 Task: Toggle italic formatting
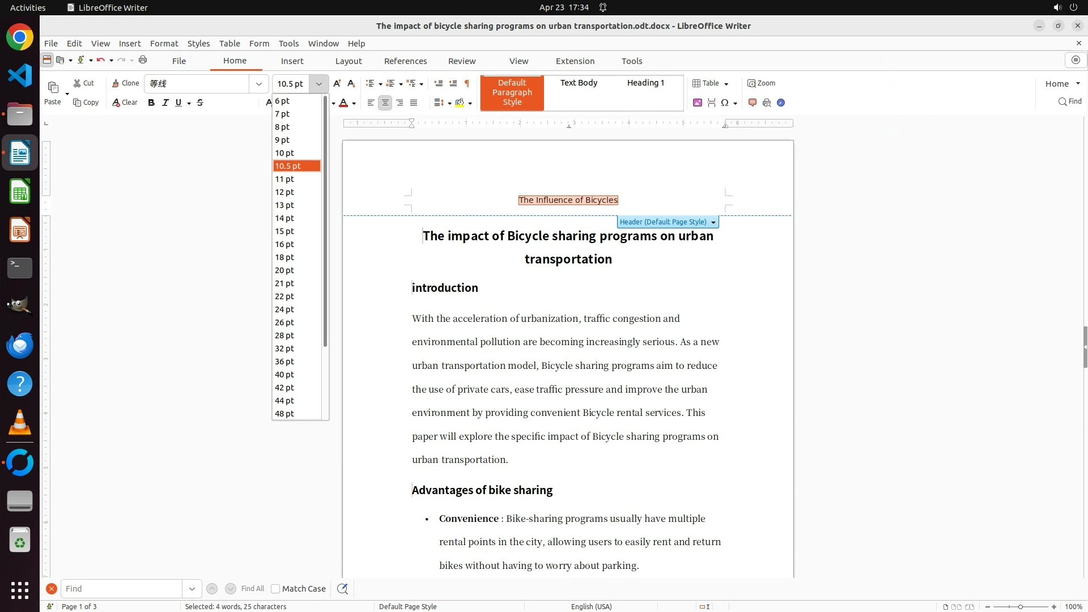coord(165,103)
